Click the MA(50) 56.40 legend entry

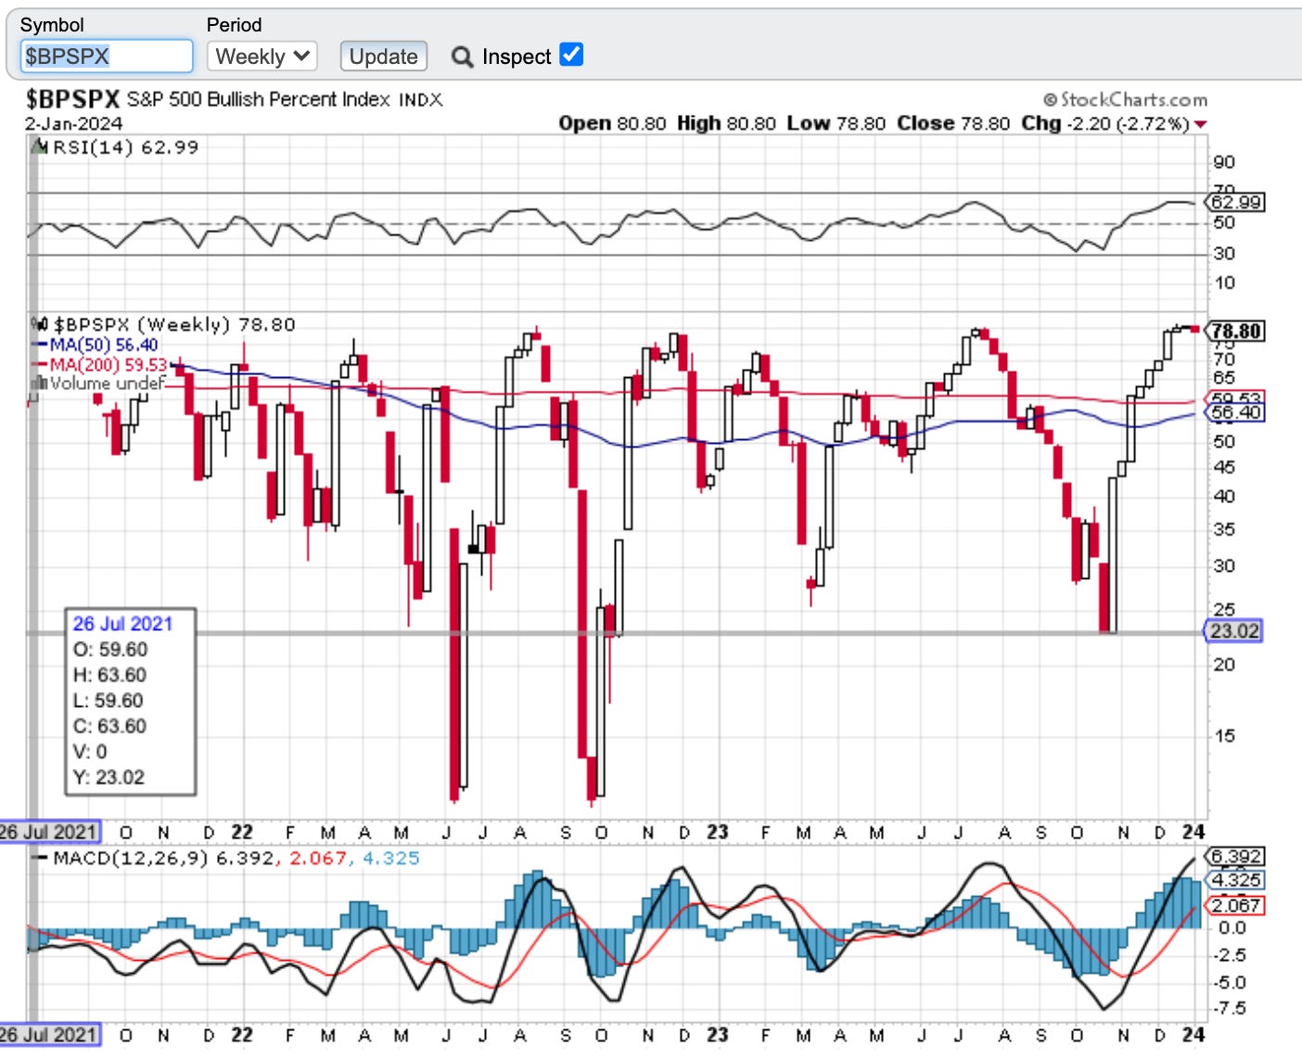[104, 345]
